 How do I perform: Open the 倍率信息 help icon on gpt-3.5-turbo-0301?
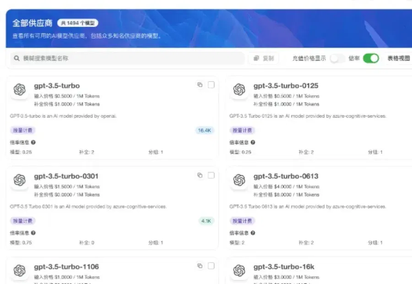(33, 233)
